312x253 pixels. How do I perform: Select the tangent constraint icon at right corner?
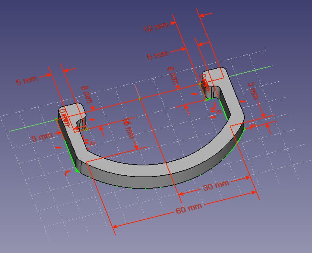point(253,127)
